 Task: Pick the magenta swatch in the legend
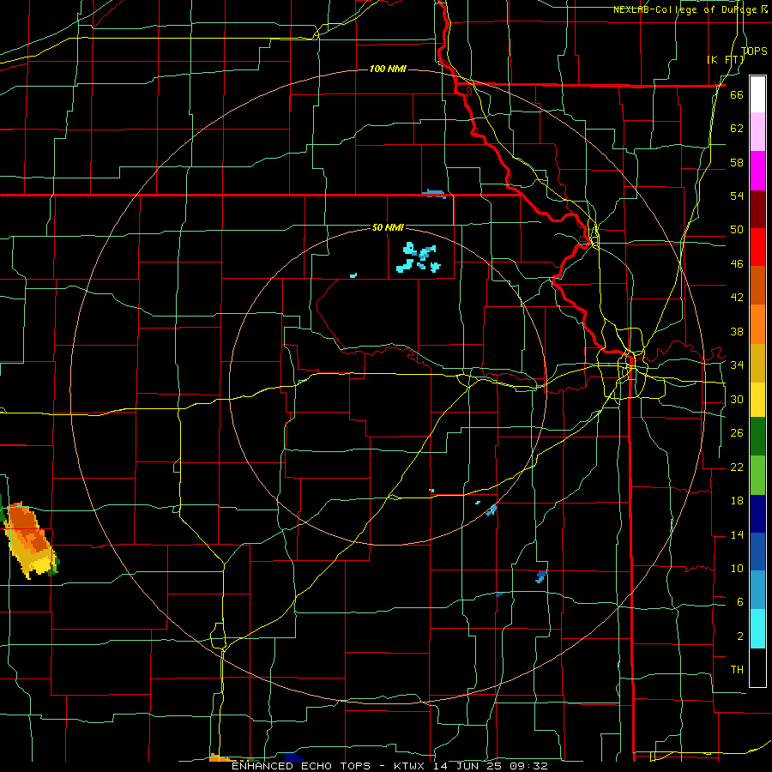pos(757,171)
